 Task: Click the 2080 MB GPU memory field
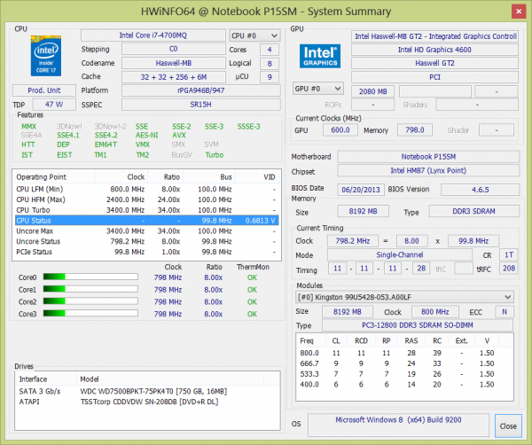(x=373, y=91)
